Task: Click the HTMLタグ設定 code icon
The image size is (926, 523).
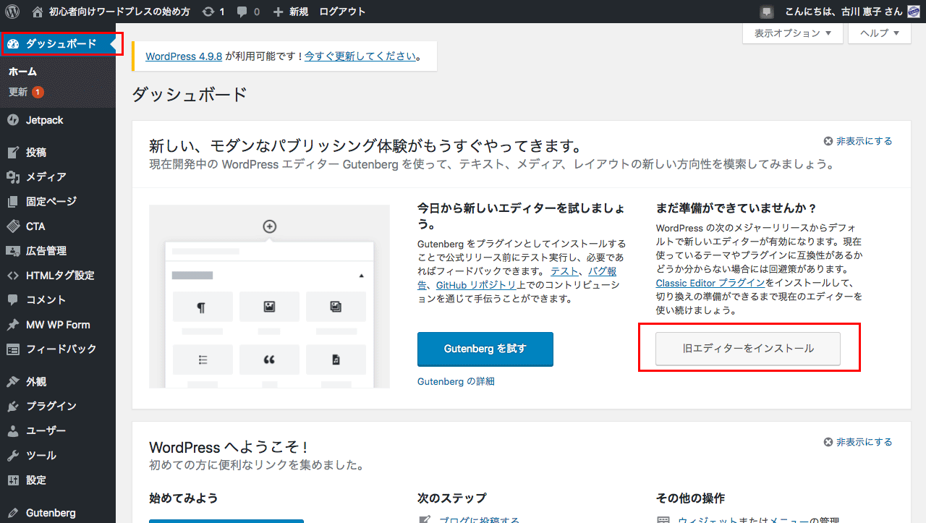Action: pos(13,275)
